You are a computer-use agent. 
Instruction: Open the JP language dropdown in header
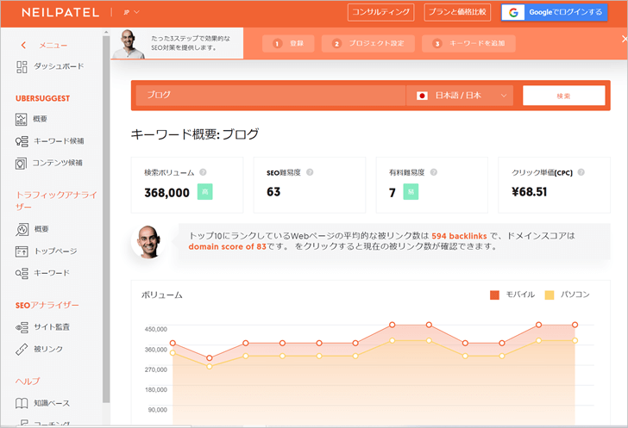[x=130, y=12]
